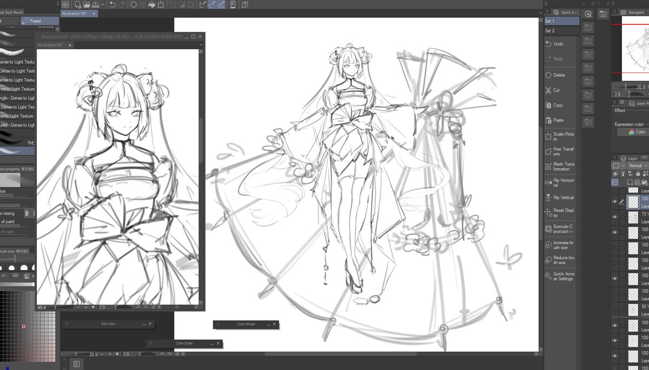Click the highlighted swatch in color set
Screen dimensions: 649x370
24,326
